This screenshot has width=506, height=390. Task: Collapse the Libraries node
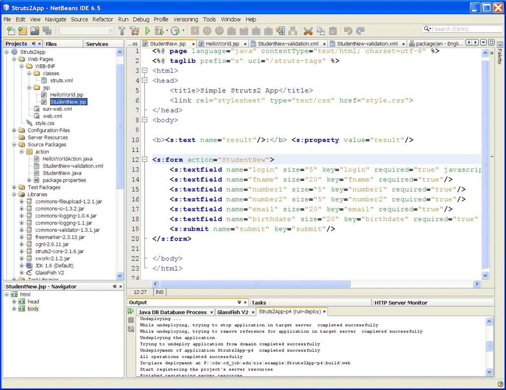click(x=14, y=194)
